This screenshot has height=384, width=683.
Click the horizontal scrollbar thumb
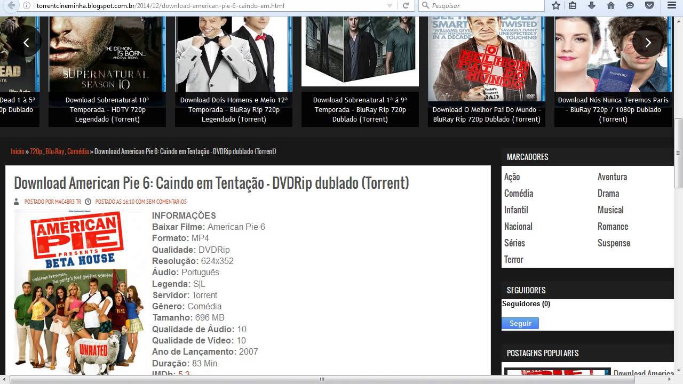pyautogui.click(x=321, y=379)
